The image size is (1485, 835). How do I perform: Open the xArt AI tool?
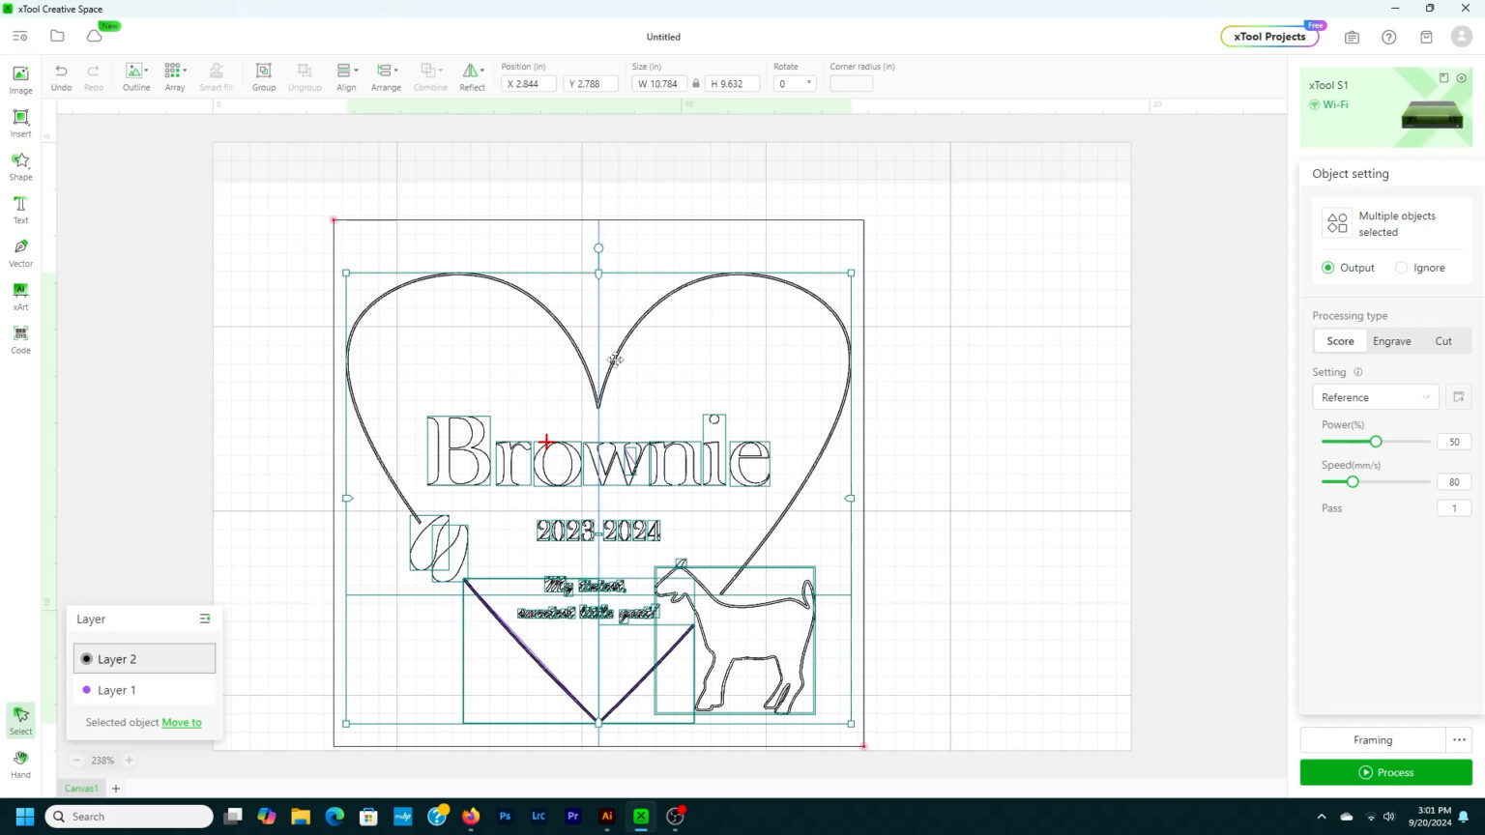click(x=20, y=297)
